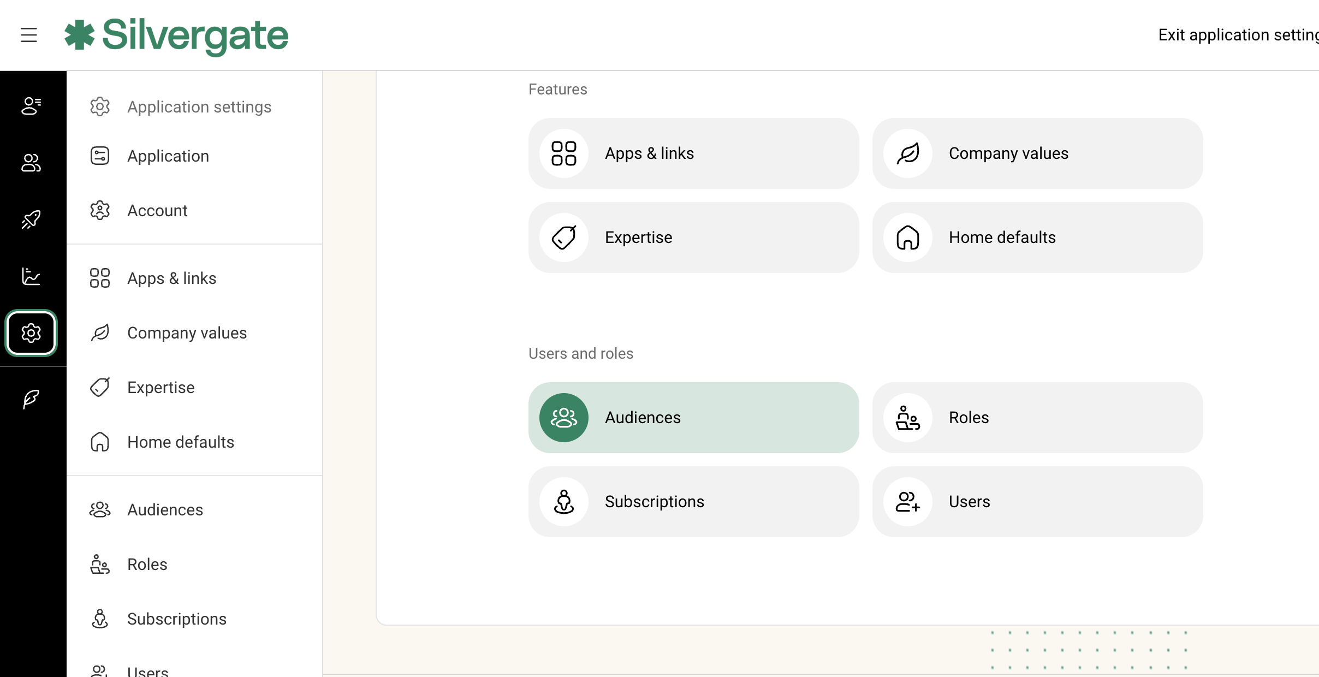
Task: Select Application in the settings sidebar
Action: pyautogui.click(x=168, y=156)
